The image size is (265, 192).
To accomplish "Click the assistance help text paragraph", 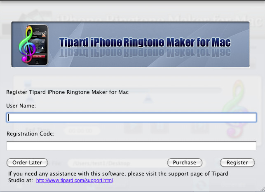I will pos(118,177).
